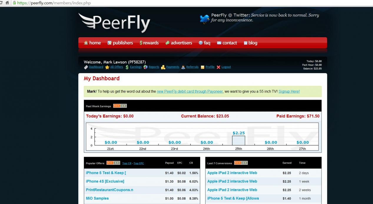Click the Paid Earnings: $71.50 text
This screenshot has width=373, height=204.
click(x=298, y=116)
